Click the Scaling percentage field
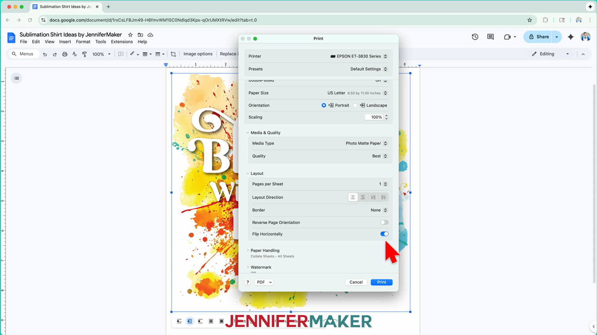The width and height of the screenshot is (597, 335). click(x=374, y=117)
